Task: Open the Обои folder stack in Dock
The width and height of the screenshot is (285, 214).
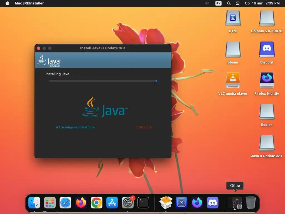Action: click(235, 203)
